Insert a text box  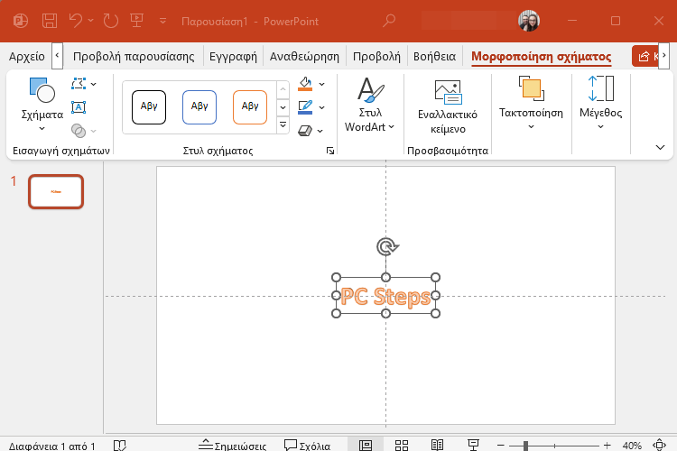point(79,107)
